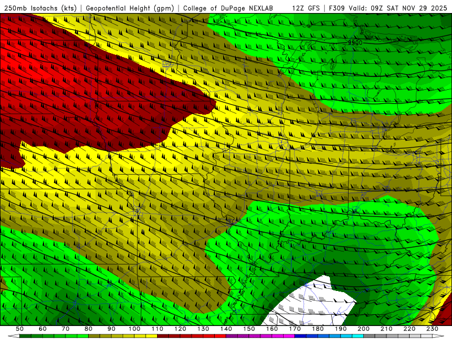Click the 'F309' forecast hour label
Image resolution: width=452 pixels, height=339 pixels.
coord(337,8)
